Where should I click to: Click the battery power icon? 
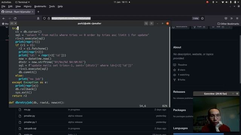235,2
